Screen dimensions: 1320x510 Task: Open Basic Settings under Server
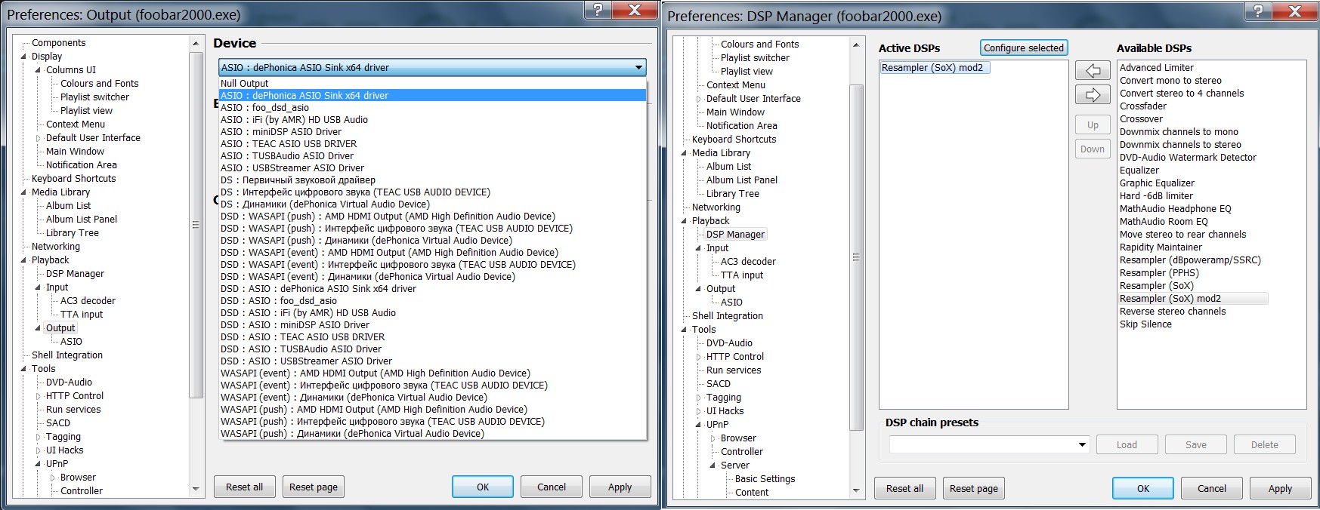coord(765,479)
